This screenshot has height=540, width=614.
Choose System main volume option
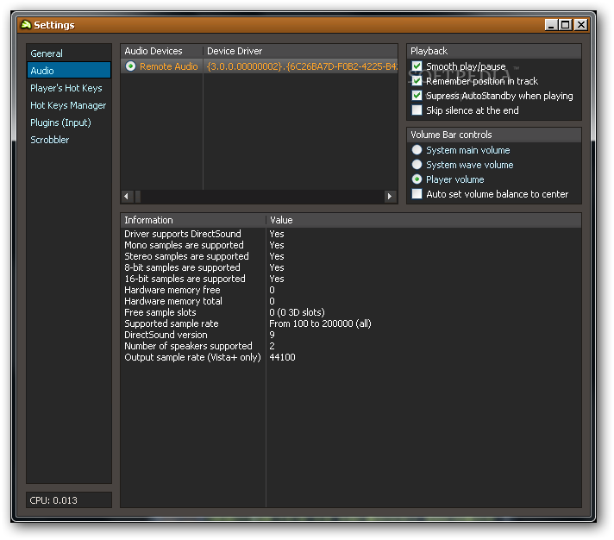(417, 150)
